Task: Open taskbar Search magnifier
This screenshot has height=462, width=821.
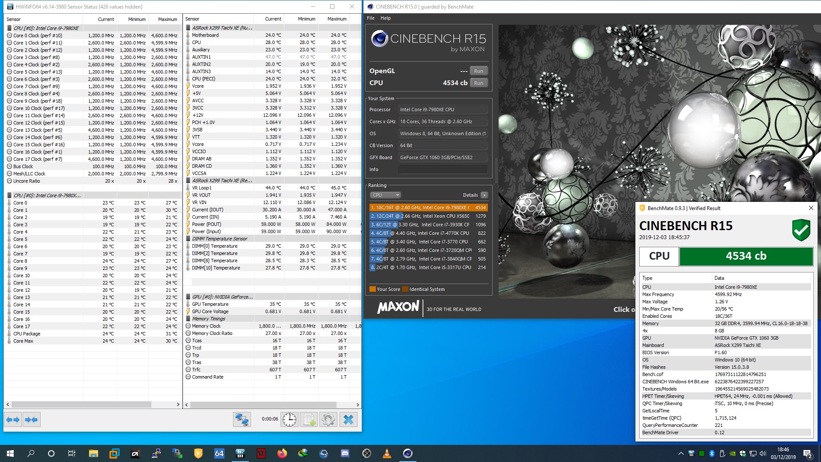Action: tap(31, 453)
